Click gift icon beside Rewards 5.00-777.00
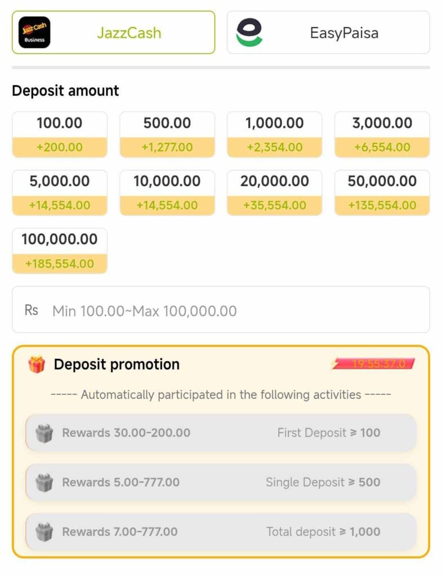Viewport: 442px width, 576px height. tap(44, 482)
